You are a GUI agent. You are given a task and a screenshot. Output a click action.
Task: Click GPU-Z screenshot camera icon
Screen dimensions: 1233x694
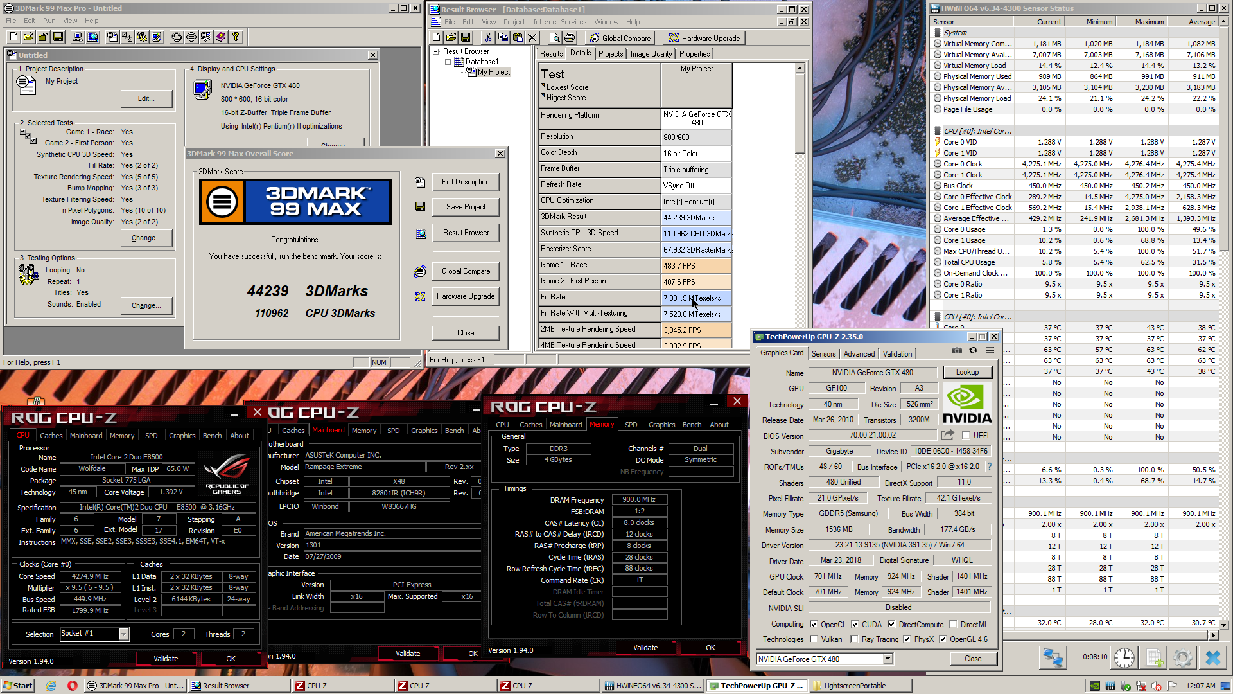(957, 351)
